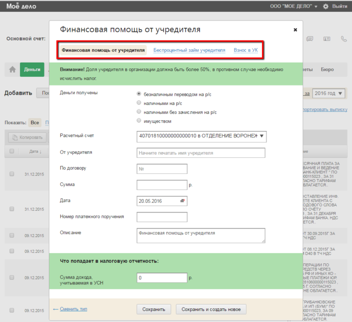Click the Копировать button
This screenshot has width=352, height=322.
pos(27,137)
